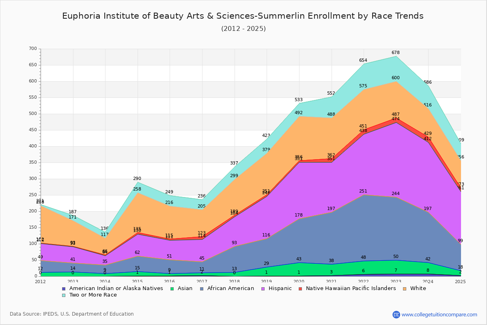Toggle the White legend entry
This screenshot has width=487, height=325.
tap(415, 288)
